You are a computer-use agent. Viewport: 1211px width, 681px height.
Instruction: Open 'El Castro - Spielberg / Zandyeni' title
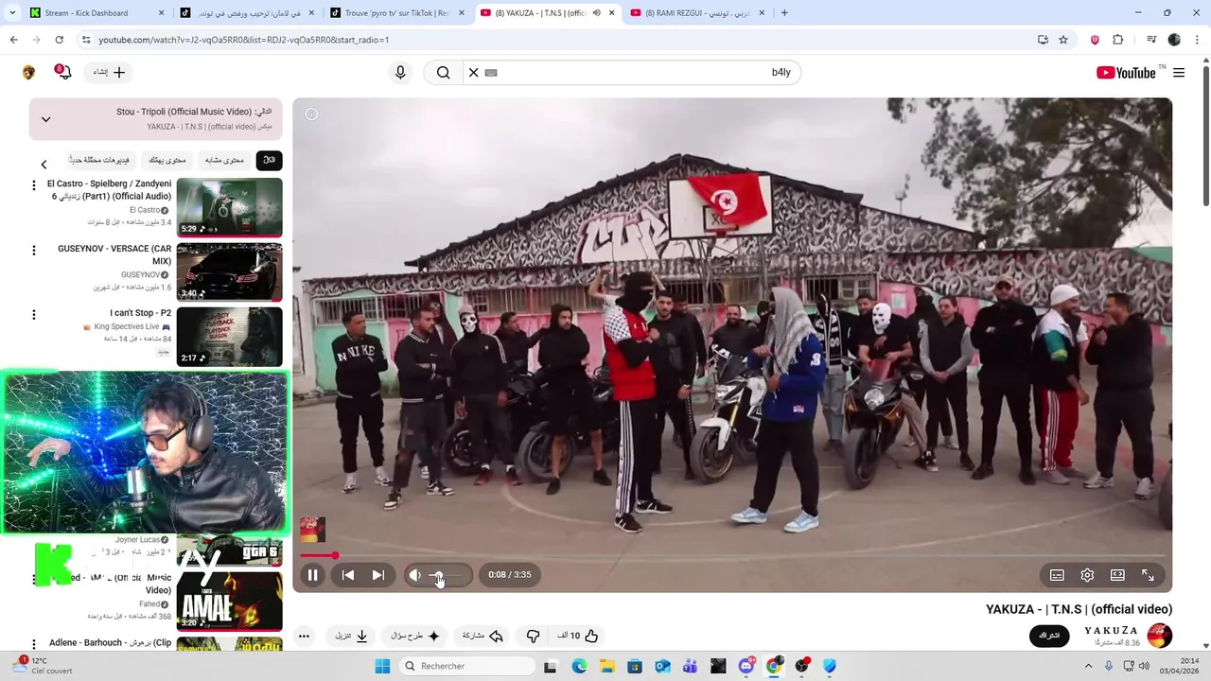109,190
